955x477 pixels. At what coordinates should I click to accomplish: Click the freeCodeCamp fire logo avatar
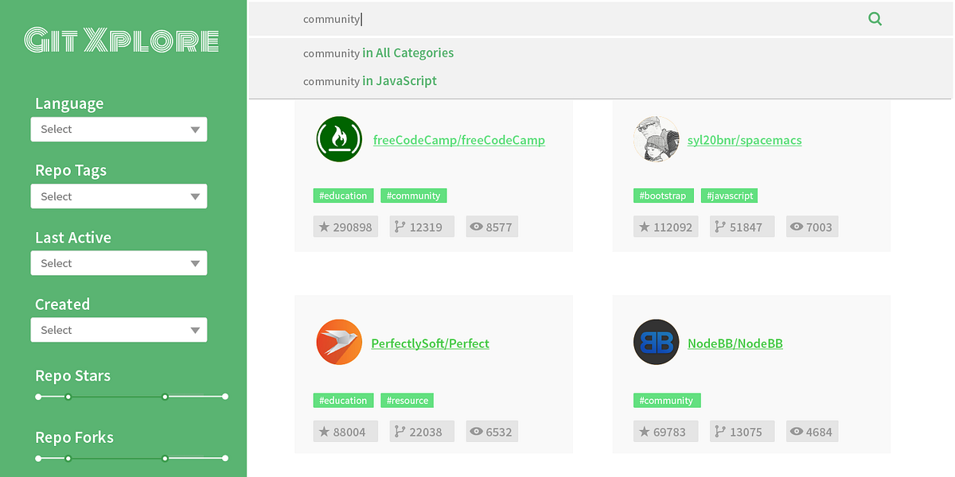pyautogui.click(x=339, y=138)
